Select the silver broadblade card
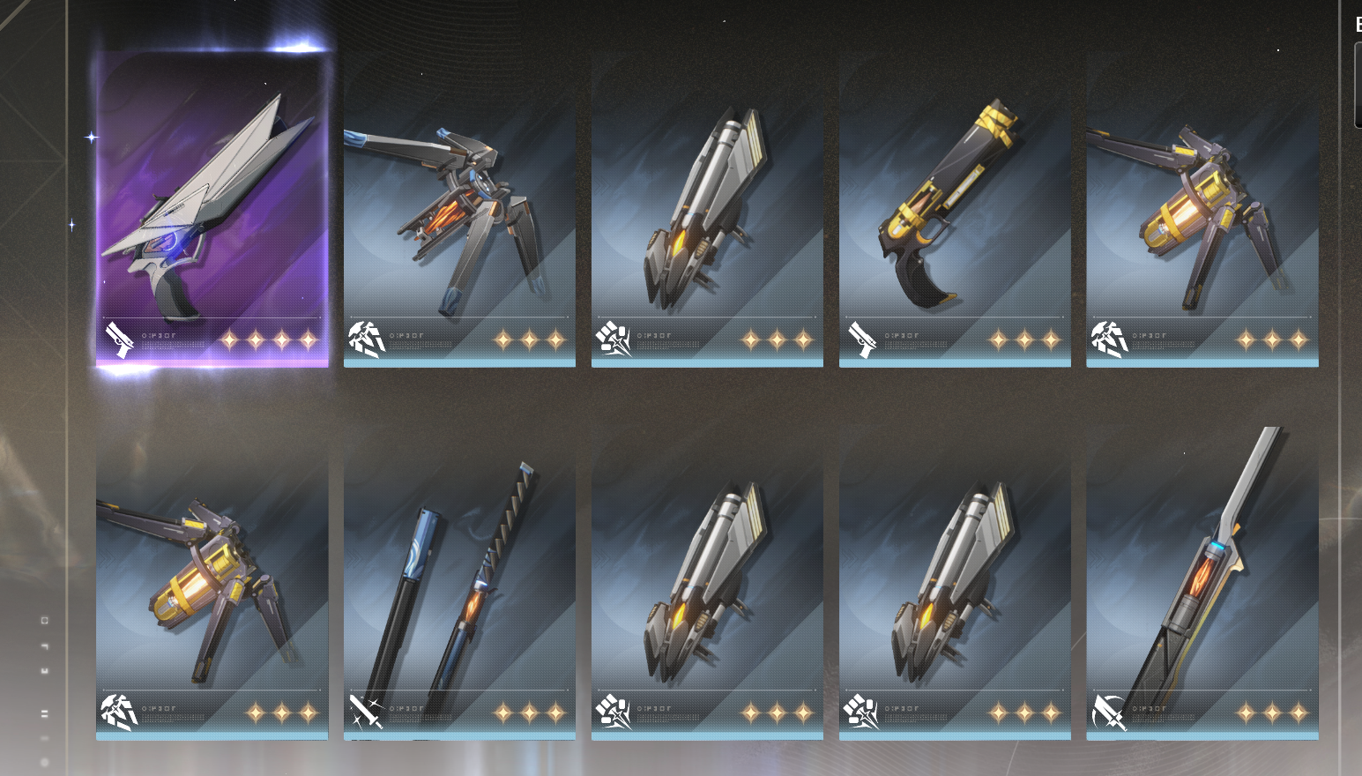 click(1202, 582)
